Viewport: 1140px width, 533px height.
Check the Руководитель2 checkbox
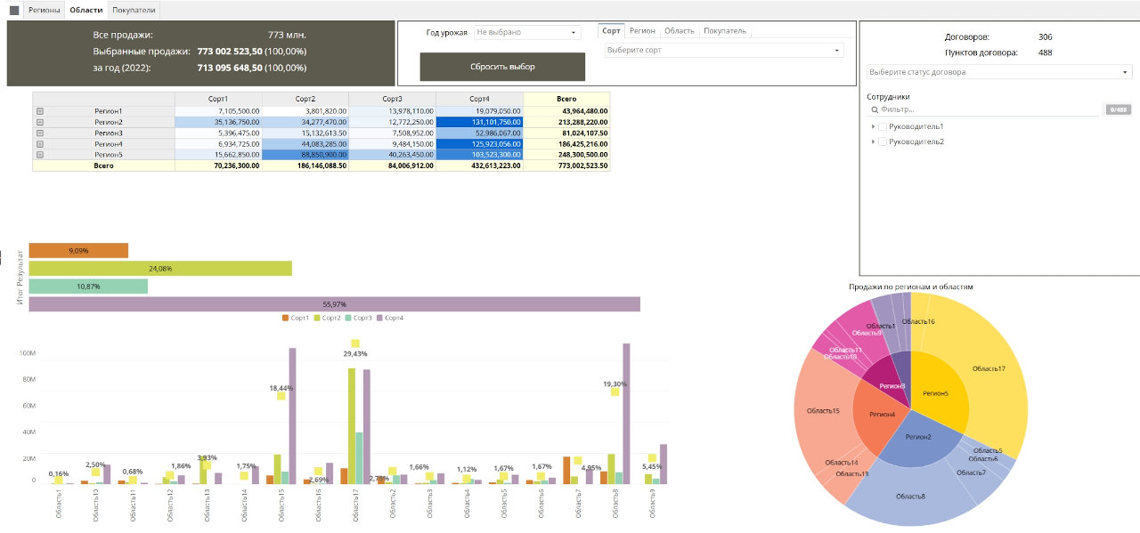tap(883, 141)
